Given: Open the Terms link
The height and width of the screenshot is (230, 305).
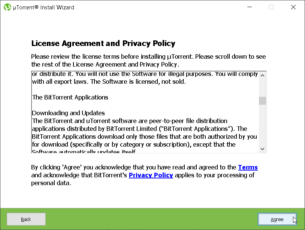Looking at the screenshot, I should (248, 167).
